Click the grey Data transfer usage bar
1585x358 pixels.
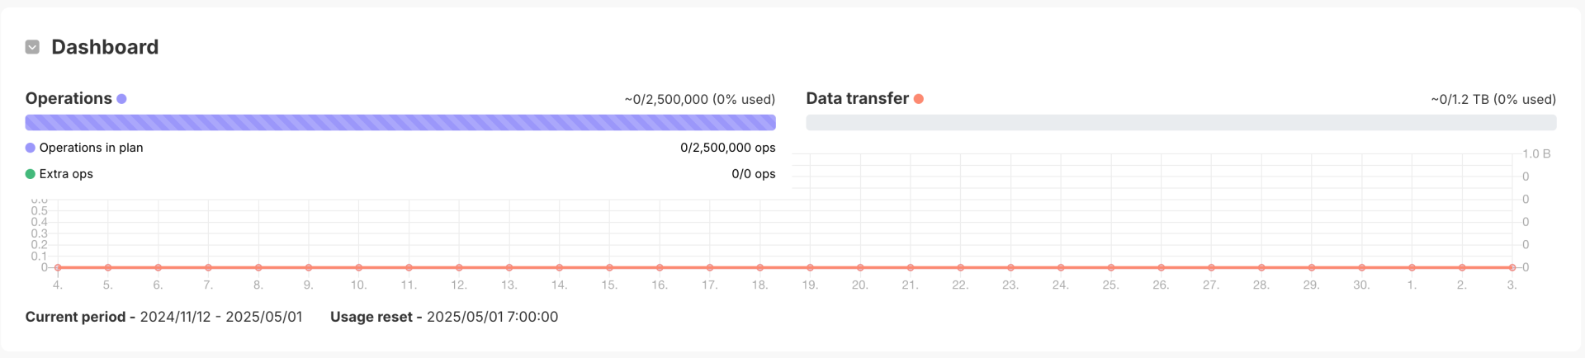1180,123
